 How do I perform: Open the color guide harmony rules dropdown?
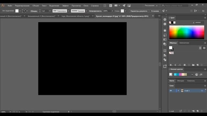coord(192,74)
